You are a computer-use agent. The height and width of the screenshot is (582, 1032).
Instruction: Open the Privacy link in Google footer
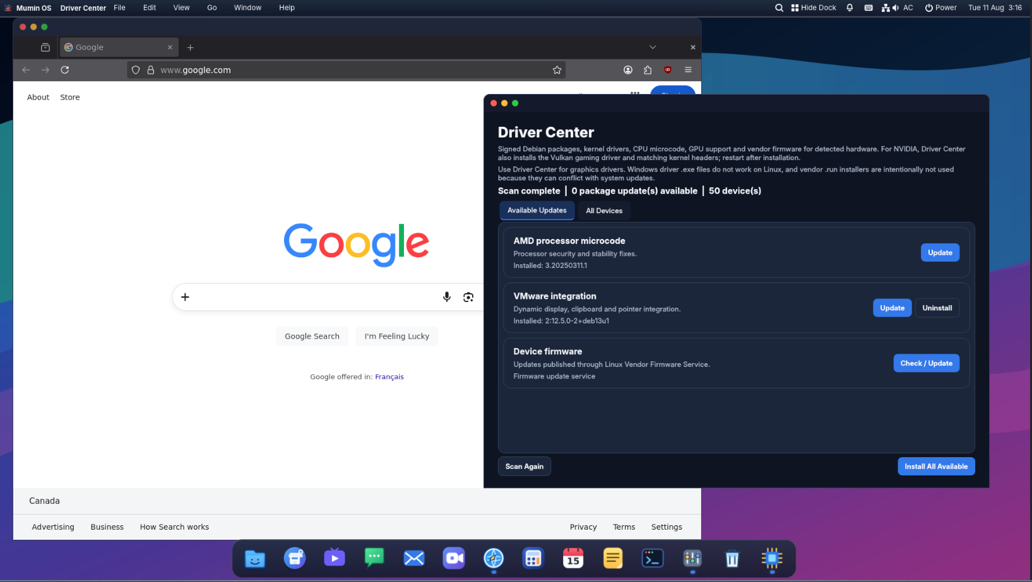(583, 527)
